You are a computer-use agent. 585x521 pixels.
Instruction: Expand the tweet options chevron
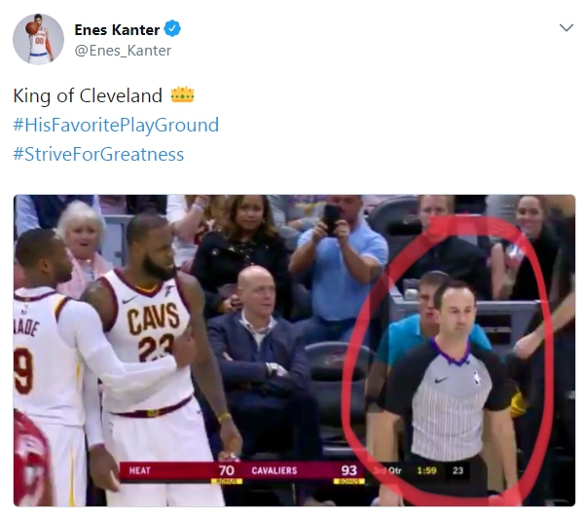click(x=567, y=28)
